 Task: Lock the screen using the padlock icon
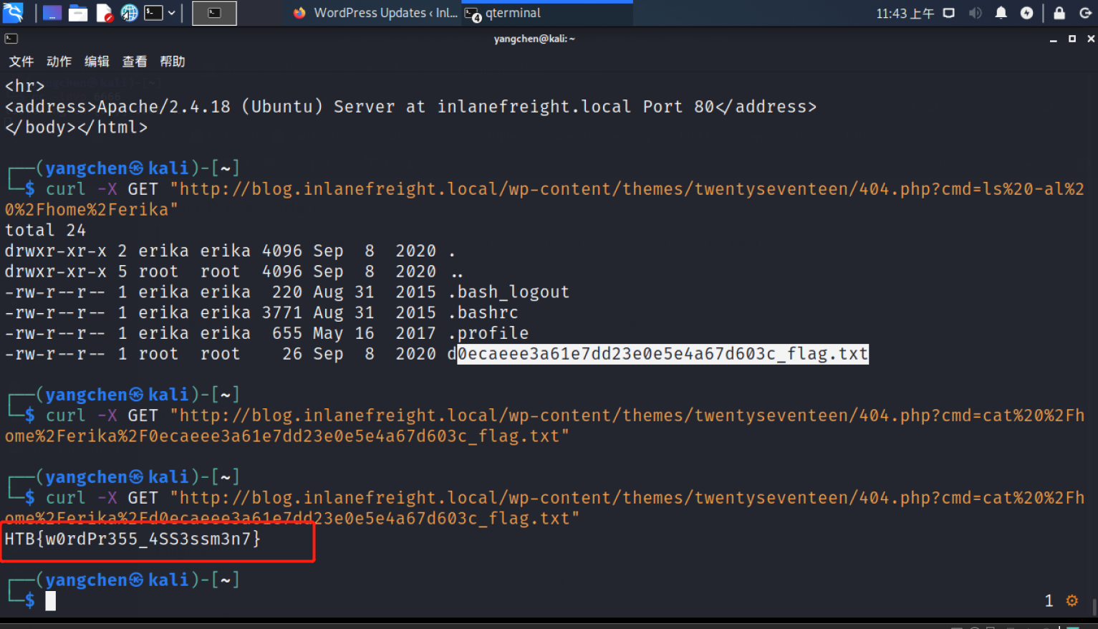(x=1059, y=13)
